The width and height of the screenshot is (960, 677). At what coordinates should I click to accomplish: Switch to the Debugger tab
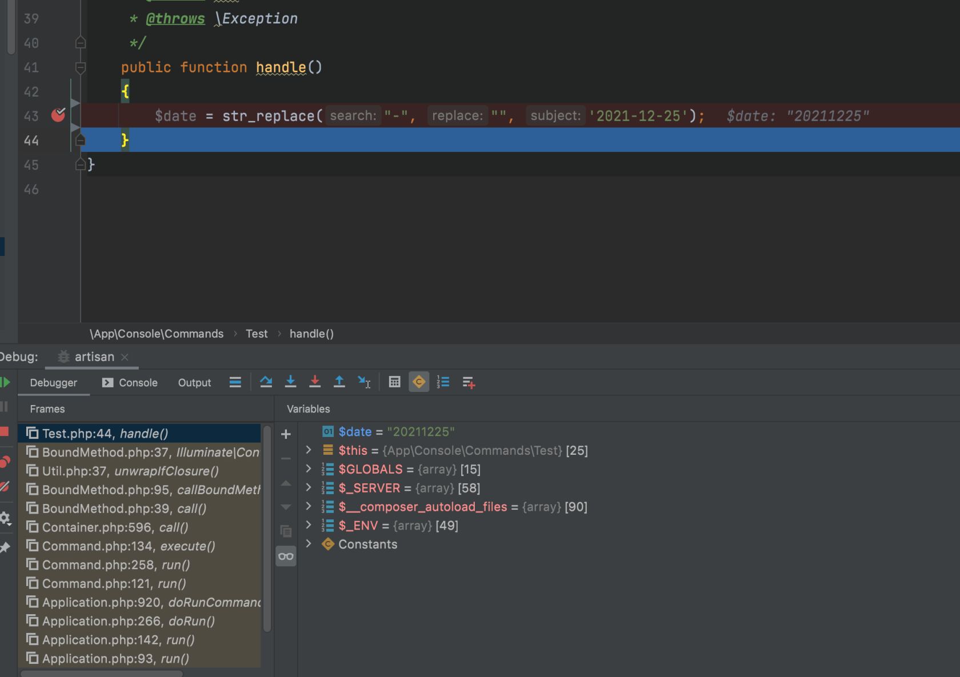(54, 383)
